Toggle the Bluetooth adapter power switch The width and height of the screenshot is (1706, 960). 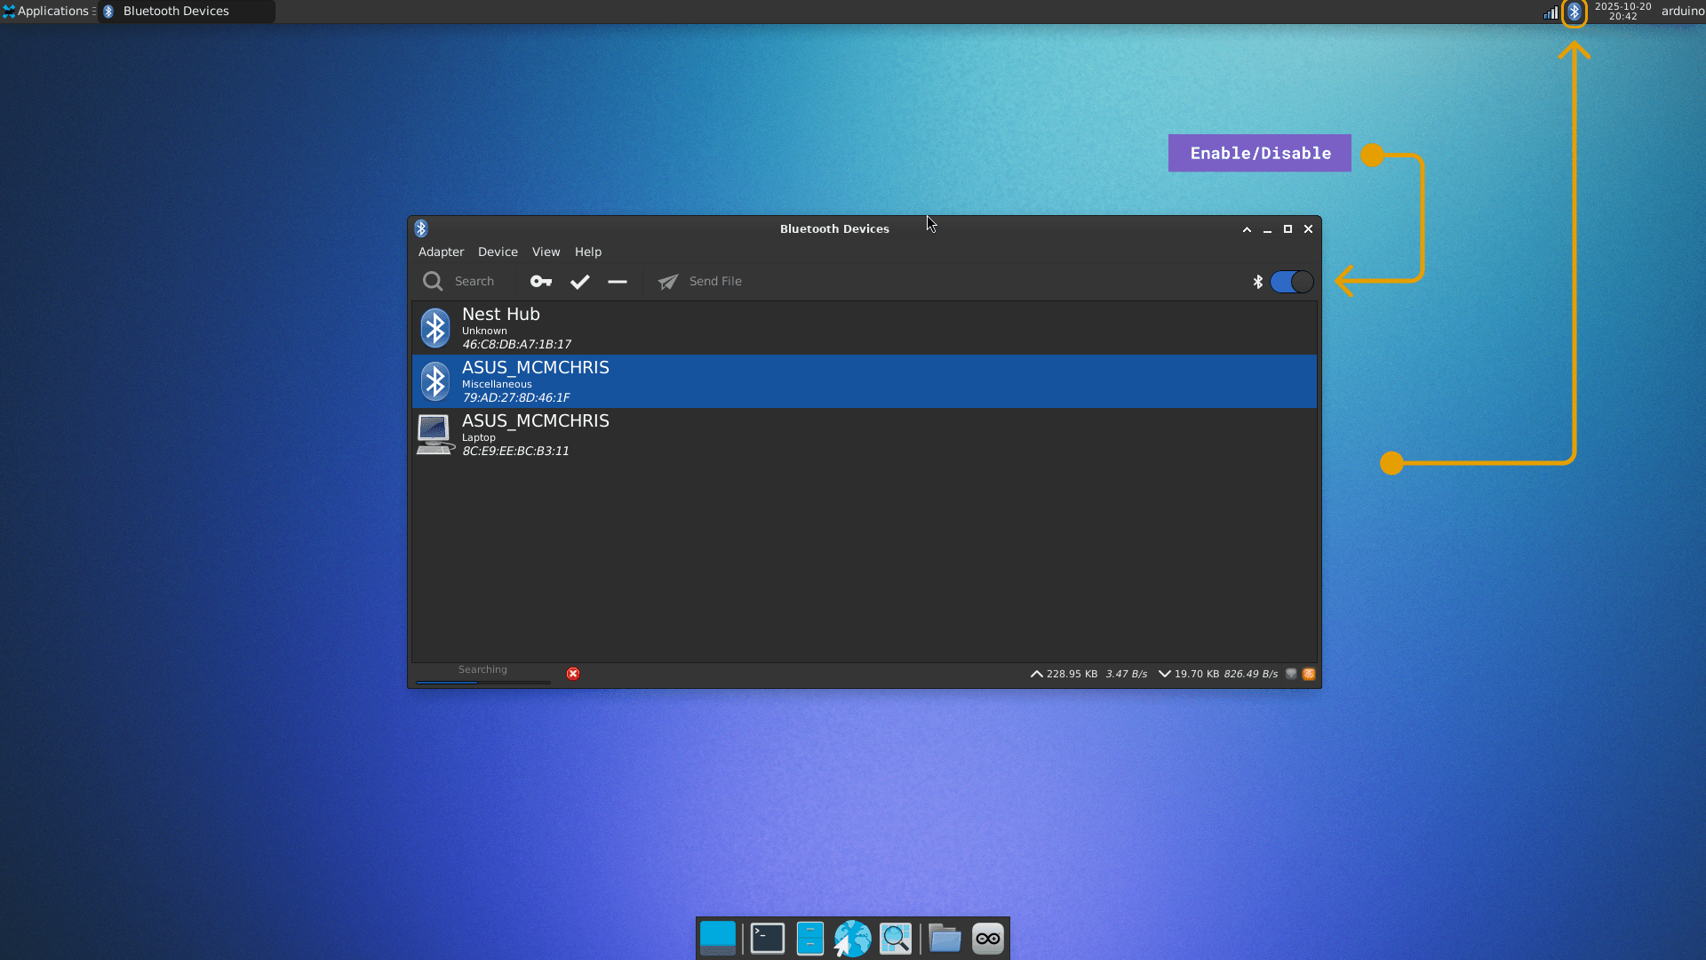click(x=1292, y=282)
